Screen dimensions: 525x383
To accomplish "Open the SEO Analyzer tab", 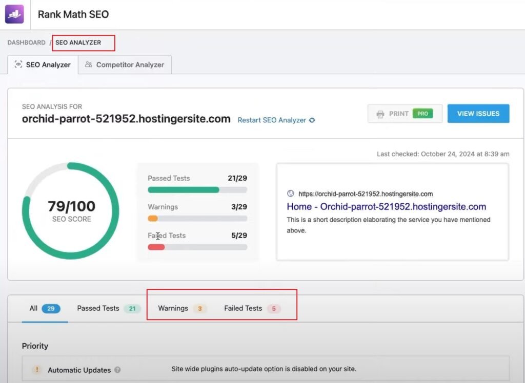I will pos(43,65).
